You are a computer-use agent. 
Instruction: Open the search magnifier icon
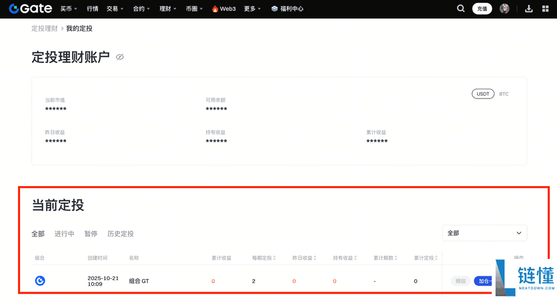point(461,9)
